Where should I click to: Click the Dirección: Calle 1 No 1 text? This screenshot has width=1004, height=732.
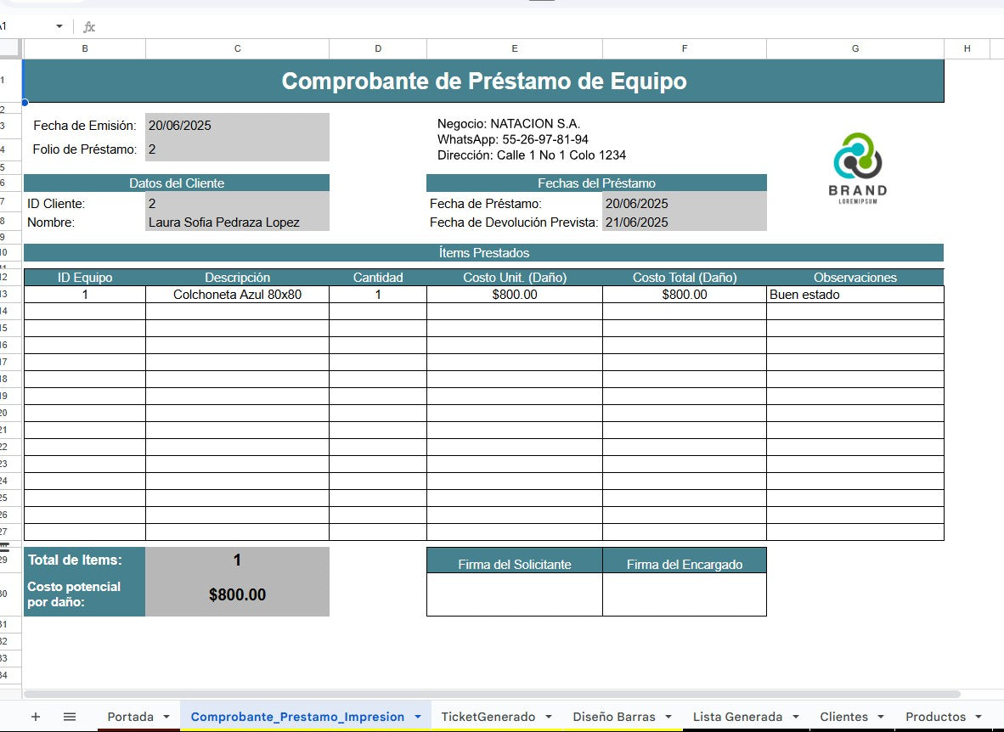(x=532, y=155)
